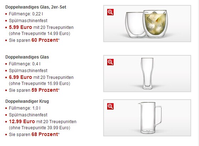Click '(ohne Treuepunkte 39.99 Euro)' text
Viewport: 199px width, 146px height.
39,128
